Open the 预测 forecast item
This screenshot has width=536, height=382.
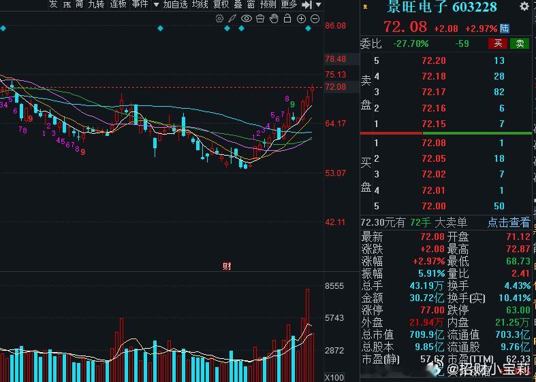(x=268, y=5)
